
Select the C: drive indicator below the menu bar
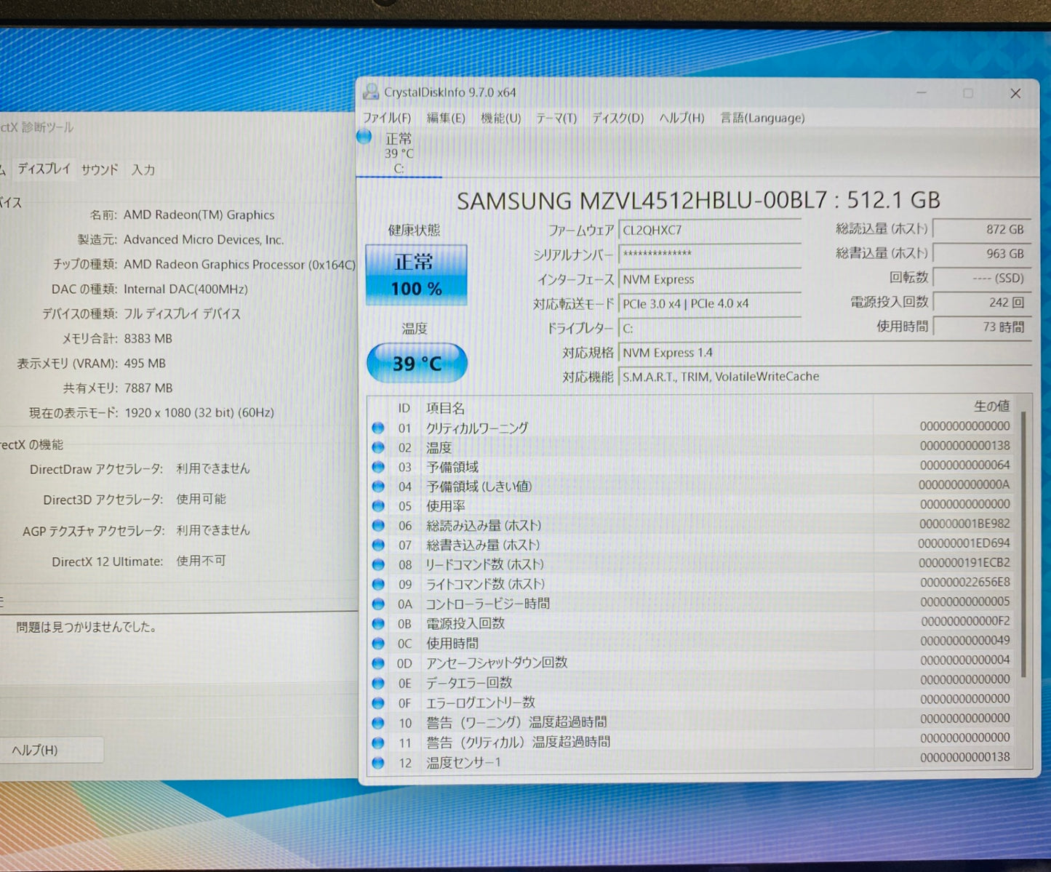[x=398, y=153]
